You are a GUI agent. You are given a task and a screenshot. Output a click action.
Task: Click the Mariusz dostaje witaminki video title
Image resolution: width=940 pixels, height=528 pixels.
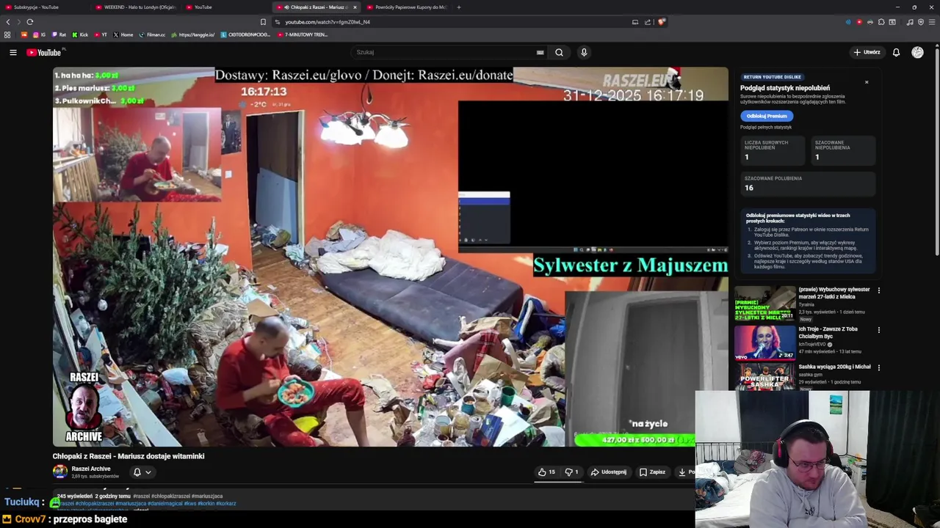point(129,456)
